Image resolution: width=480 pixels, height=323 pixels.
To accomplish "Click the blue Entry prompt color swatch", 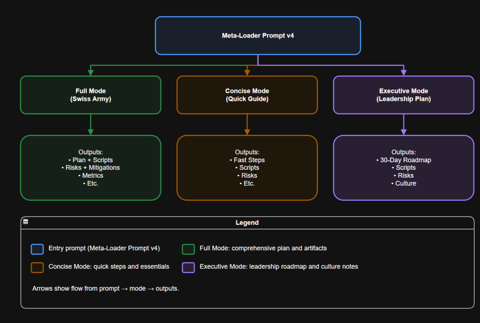I will coord(37,249).
